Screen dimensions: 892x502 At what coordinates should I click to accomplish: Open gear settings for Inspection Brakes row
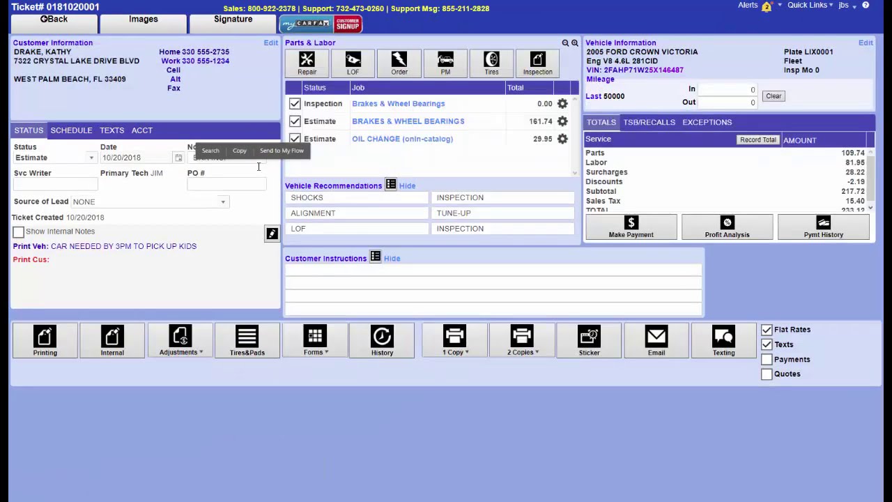pyautogui.click(x=562, y=104)
